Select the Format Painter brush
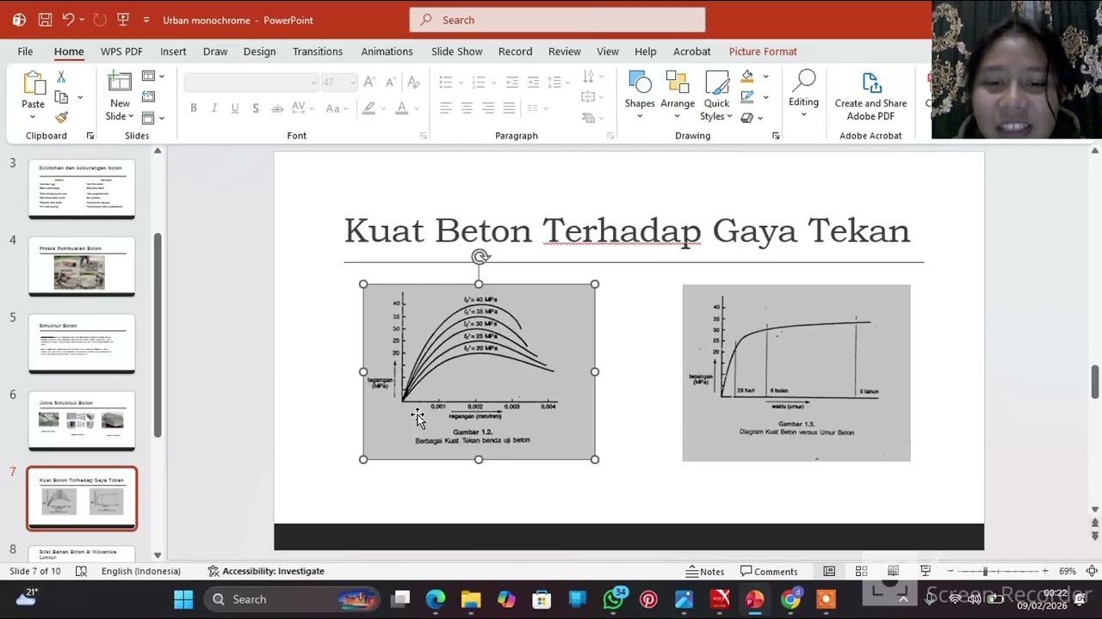The height and width of the screenshot is (619, 1102). click(61, 117)
